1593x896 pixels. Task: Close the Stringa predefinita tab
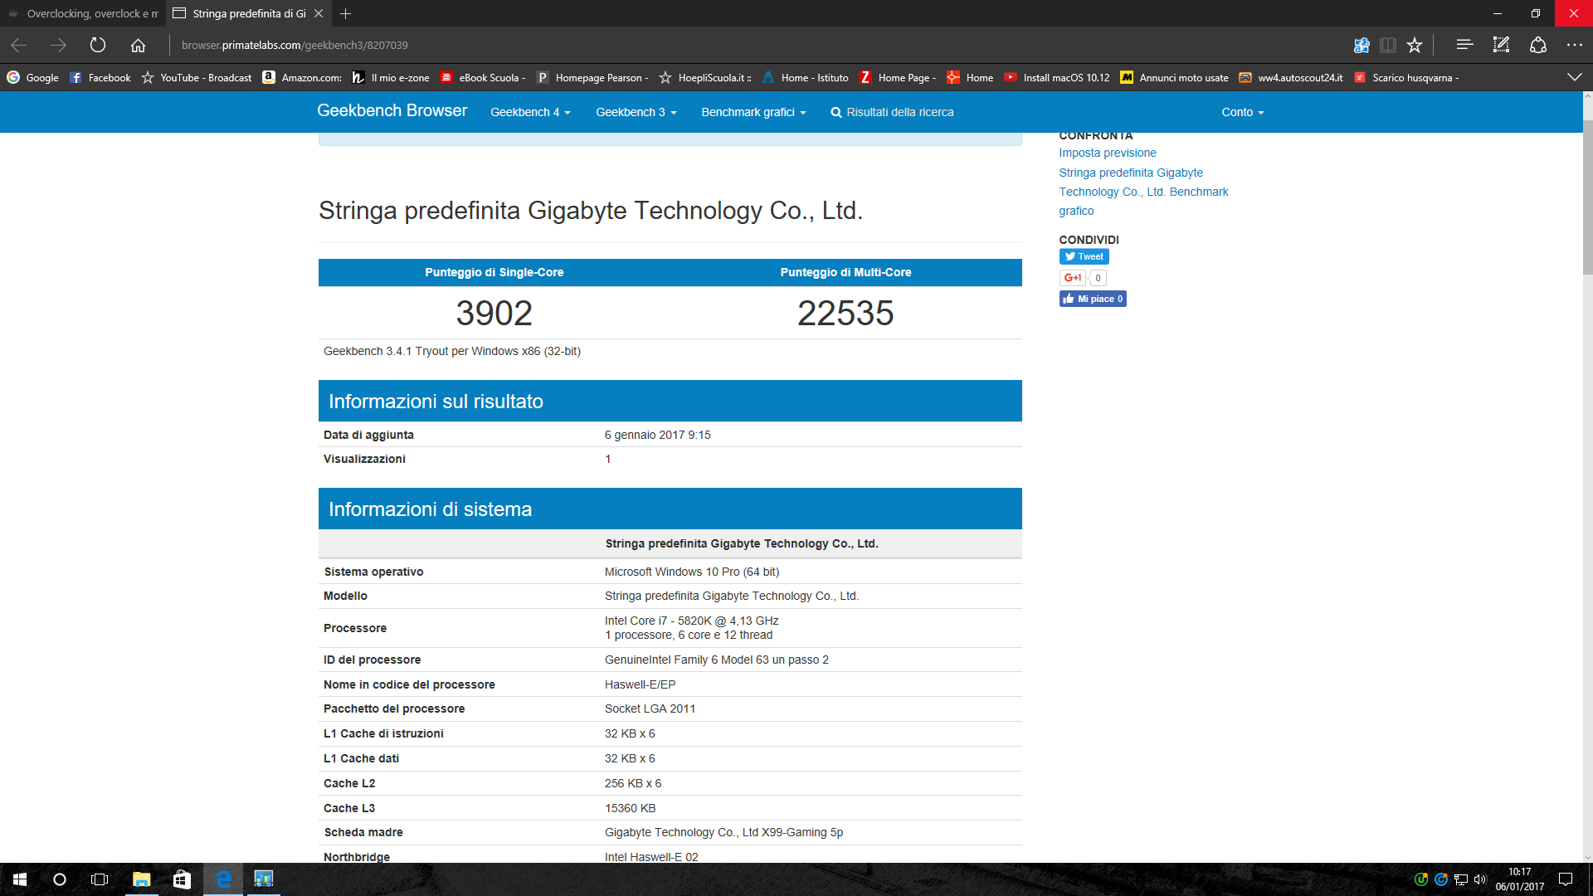point(319,13)
